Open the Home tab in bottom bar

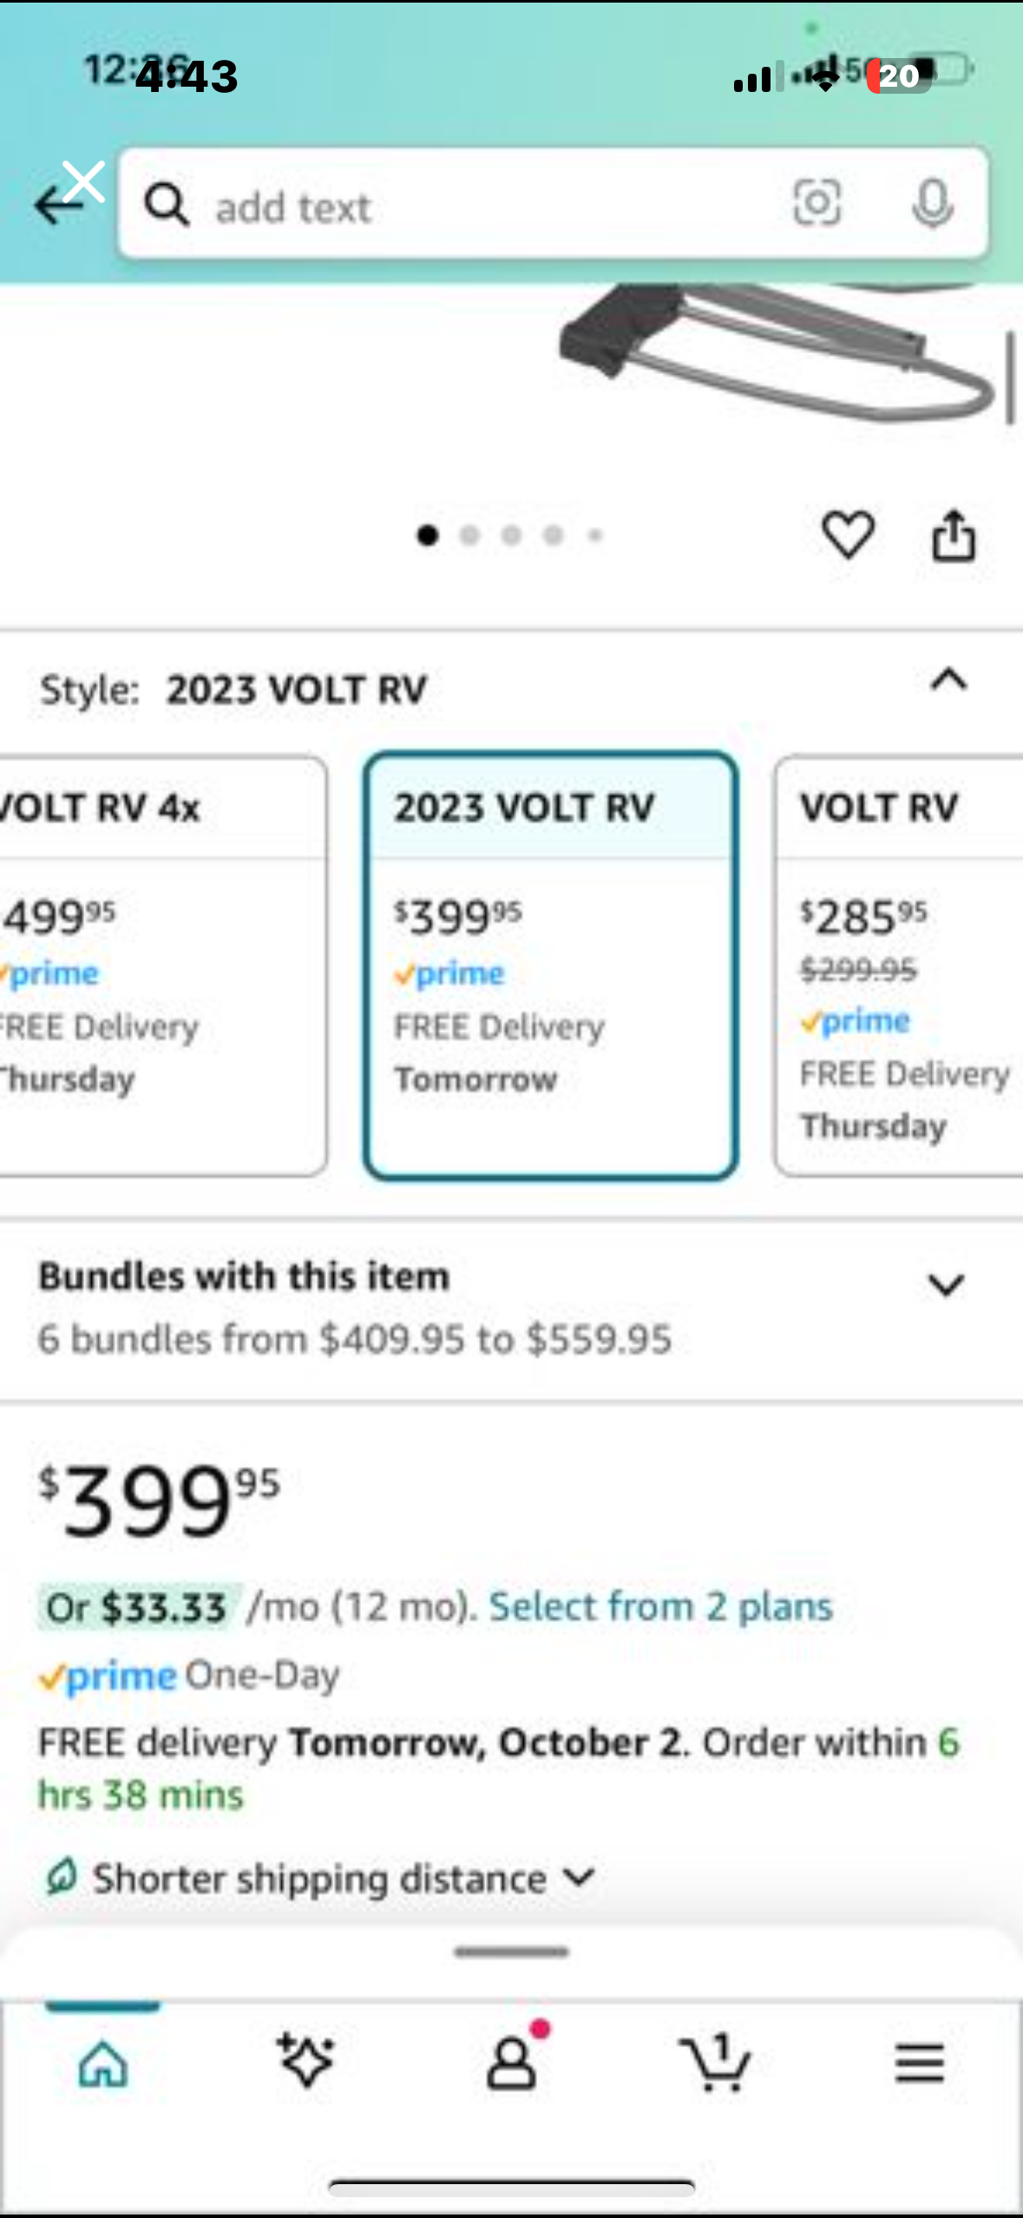tap(103, 2062)
